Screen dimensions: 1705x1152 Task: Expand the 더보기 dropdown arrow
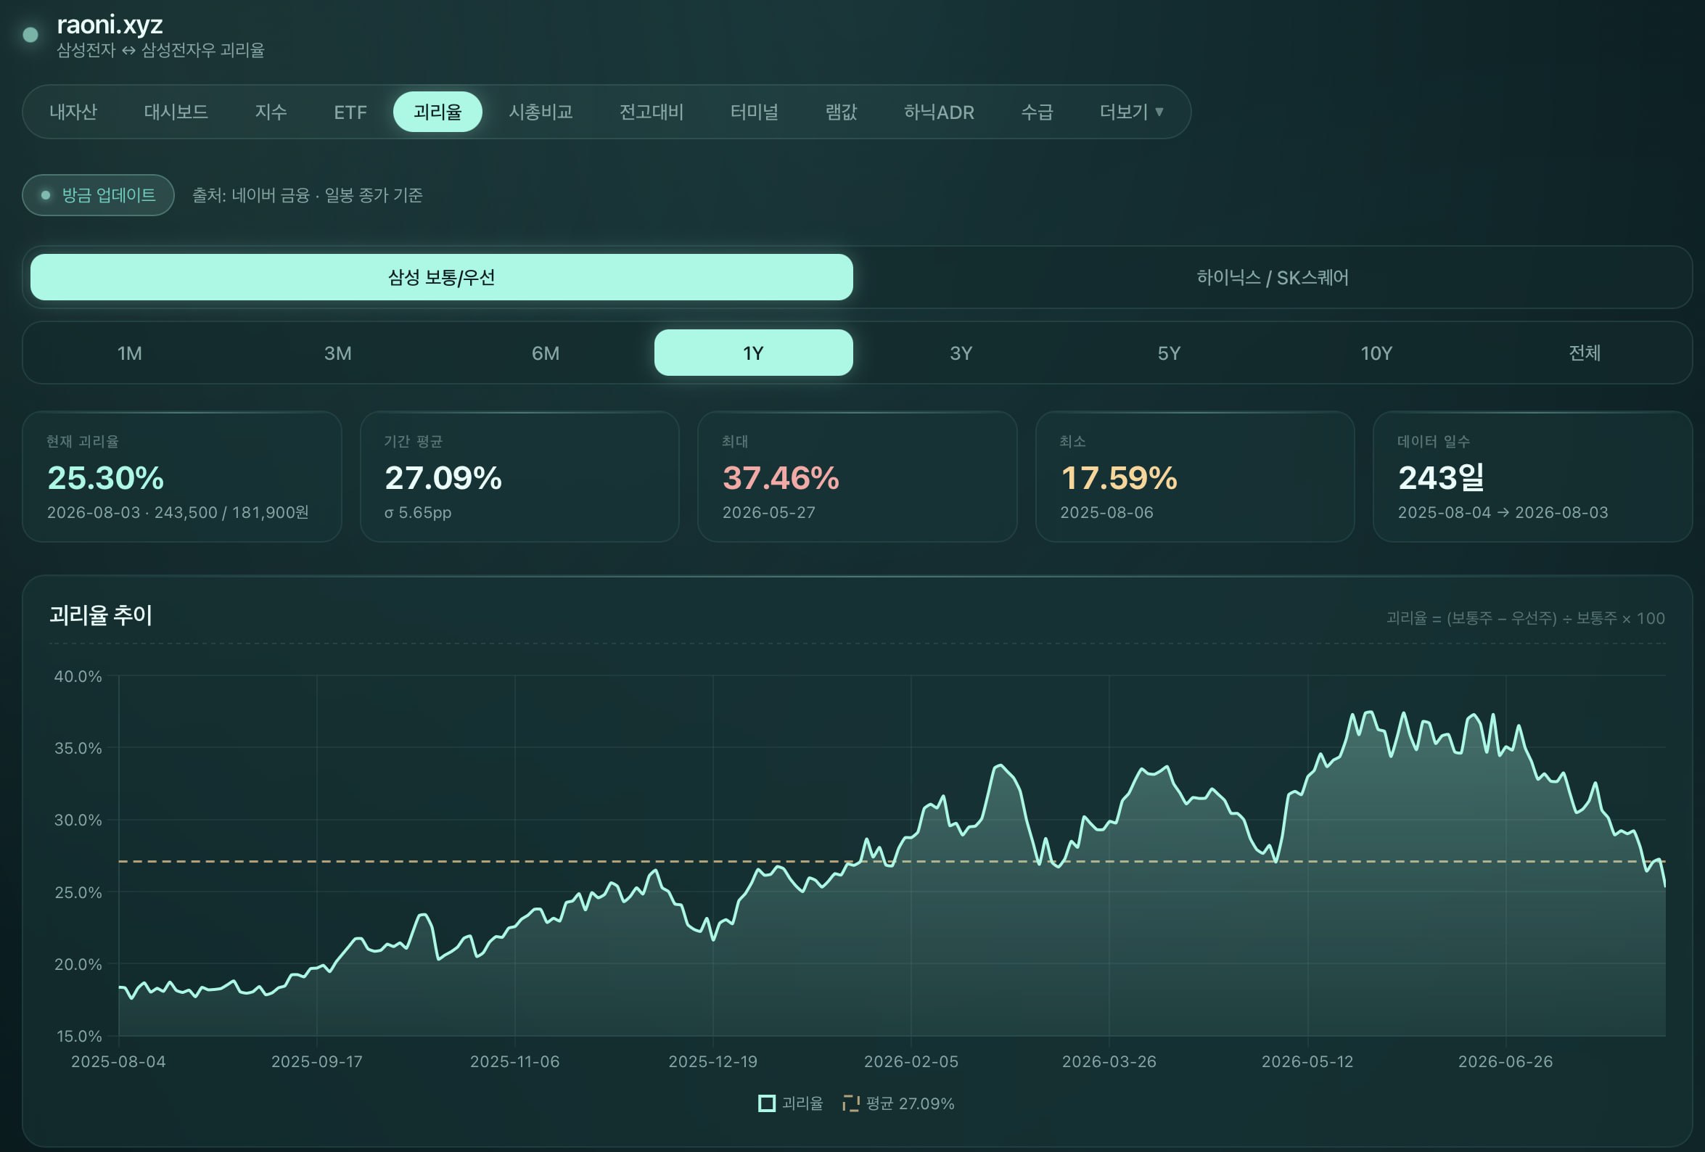tap(1159, 112)
